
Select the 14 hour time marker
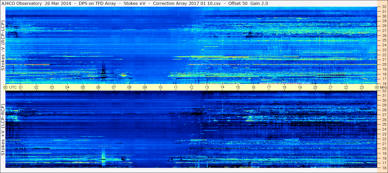click(222, 87)
